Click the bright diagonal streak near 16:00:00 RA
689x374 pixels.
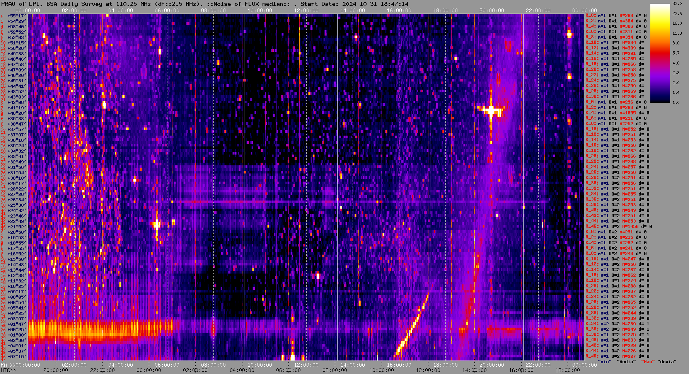[413, 325]
